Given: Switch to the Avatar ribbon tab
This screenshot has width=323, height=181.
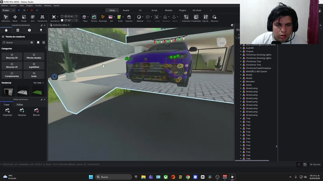Looking at the screenshot, I should tap(126, 10).
